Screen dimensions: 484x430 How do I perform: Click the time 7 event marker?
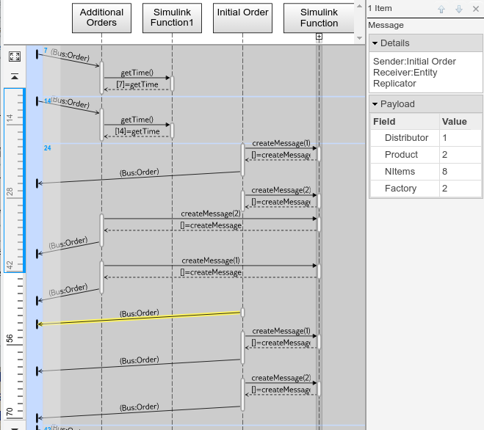(x=45, y=51)
